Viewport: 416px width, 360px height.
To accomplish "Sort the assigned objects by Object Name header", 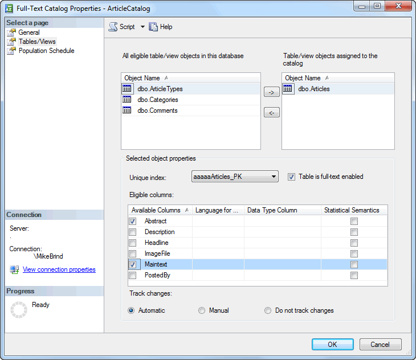I will (x=338, y=78).
